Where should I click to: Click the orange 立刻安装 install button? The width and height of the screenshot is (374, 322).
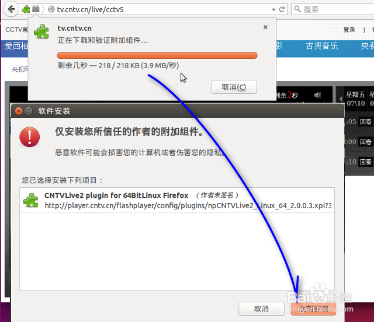point(313,309)
